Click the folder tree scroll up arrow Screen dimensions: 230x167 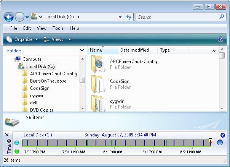point(83,59)
